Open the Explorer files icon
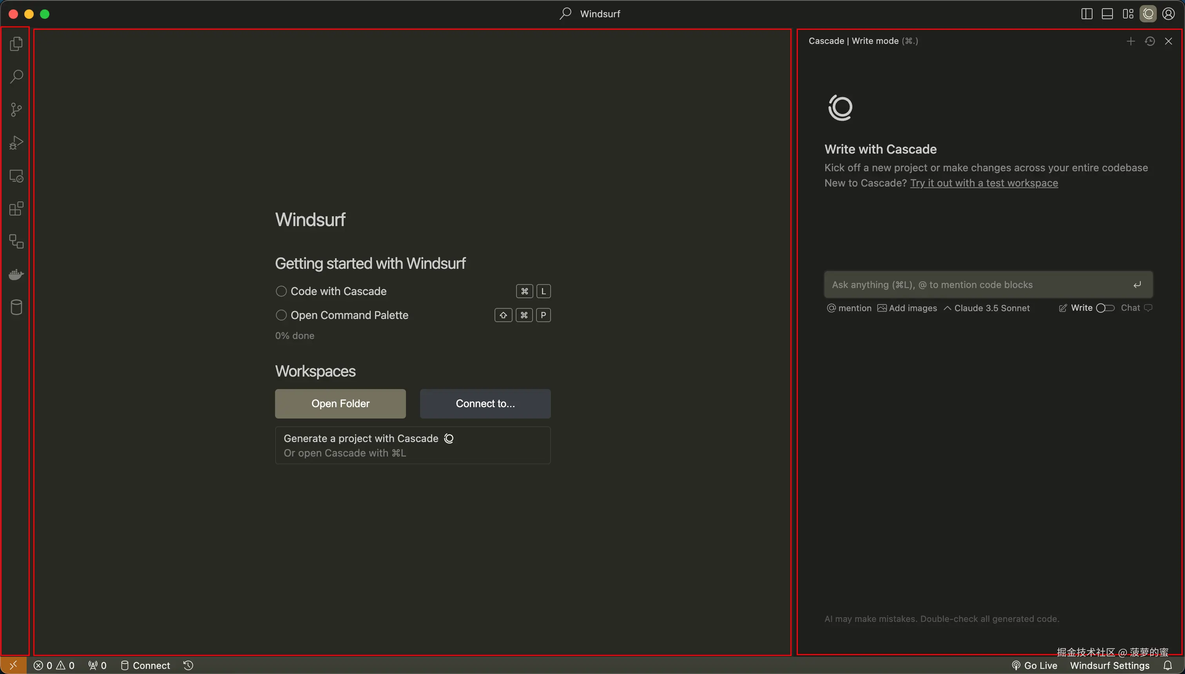The width and height of the screenshot is (1185, 674). pyautogui.click(x=16, y=44)
